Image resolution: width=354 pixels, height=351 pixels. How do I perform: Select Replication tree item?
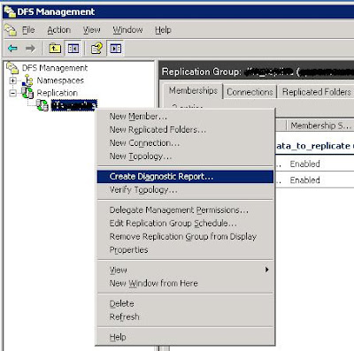click(57, 93)
